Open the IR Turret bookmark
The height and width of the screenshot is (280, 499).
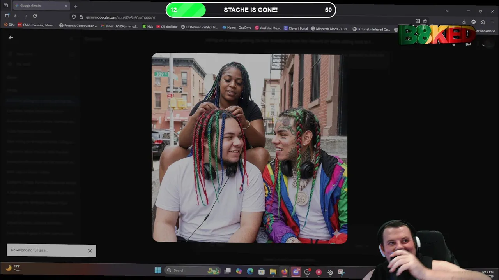pos(371,29)
